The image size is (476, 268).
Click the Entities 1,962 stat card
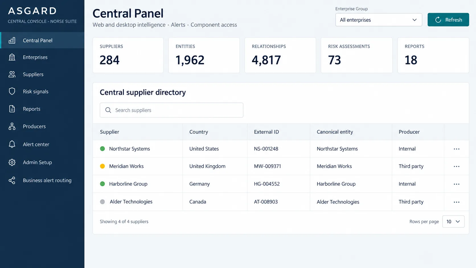pos(204,55)
